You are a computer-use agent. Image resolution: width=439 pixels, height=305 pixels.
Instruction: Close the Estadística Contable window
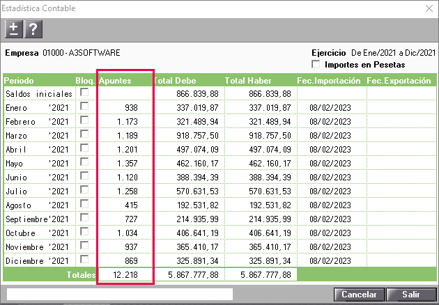429,8
